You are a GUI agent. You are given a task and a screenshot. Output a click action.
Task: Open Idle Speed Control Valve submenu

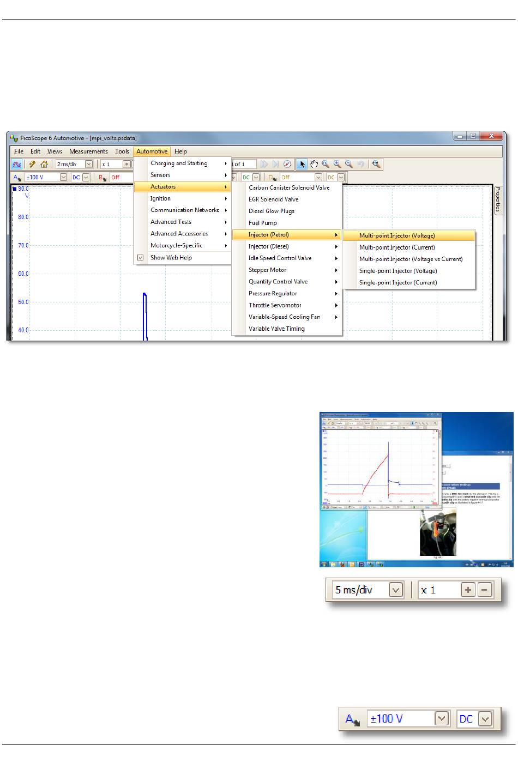287,258
